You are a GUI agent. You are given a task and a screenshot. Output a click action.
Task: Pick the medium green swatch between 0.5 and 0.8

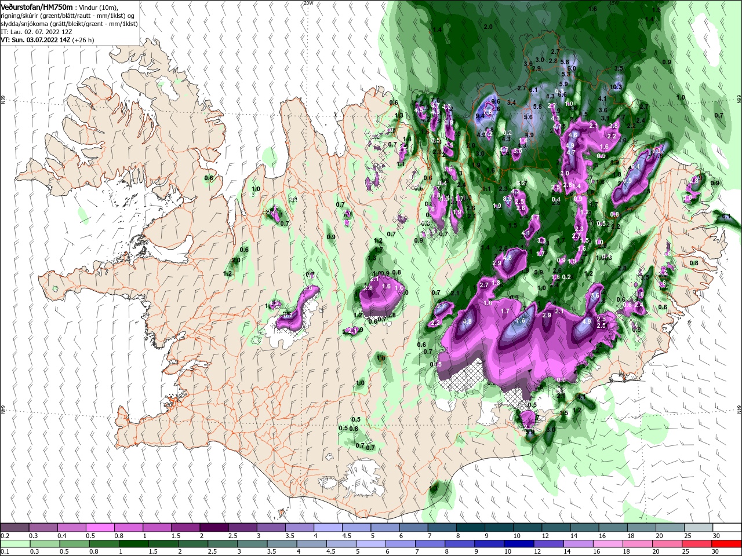(74, 544)
